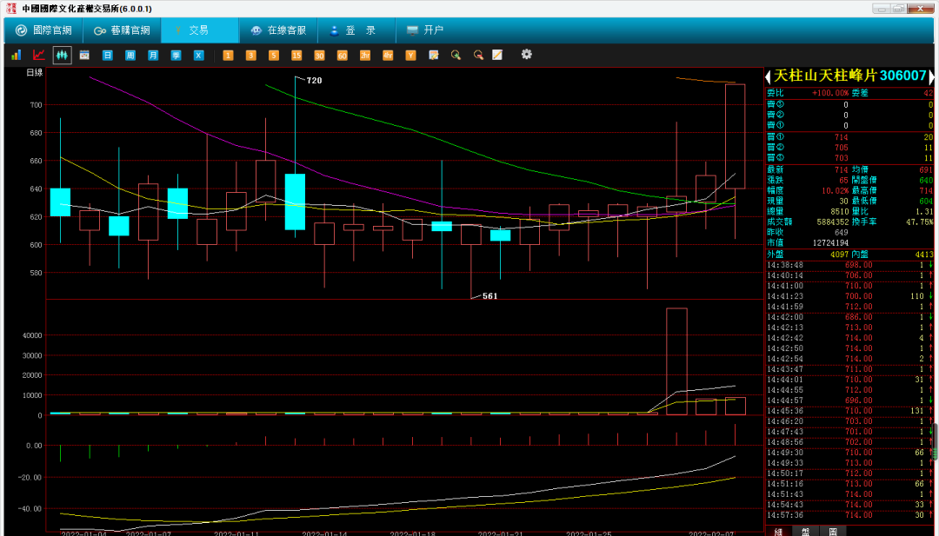Select the 買① bid row at 714
Screen dimensions: 939x536
pyautogui.click(x=849, y=137)
